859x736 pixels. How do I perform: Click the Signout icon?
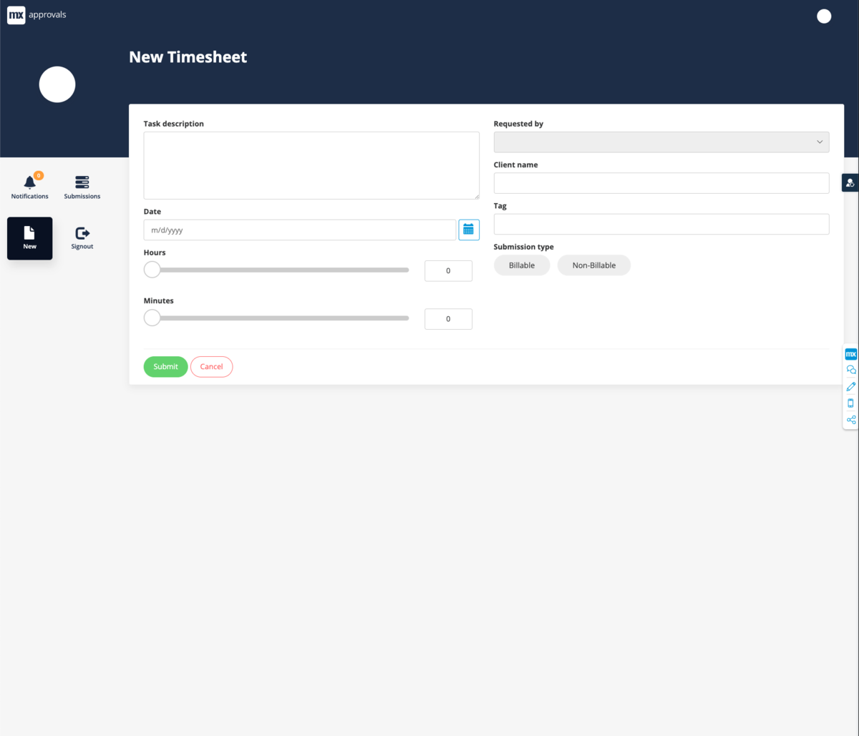tap(82, 233)
